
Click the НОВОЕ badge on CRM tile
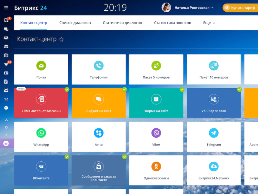pyautogui.click(x=21, y=89)
